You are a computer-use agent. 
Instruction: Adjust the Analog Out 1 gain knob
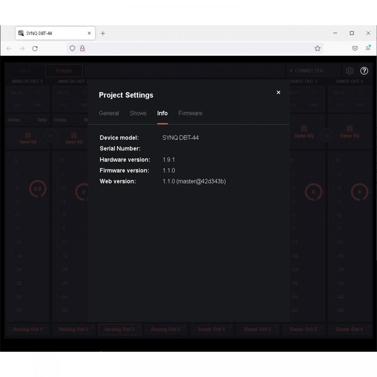coord(38,189)
